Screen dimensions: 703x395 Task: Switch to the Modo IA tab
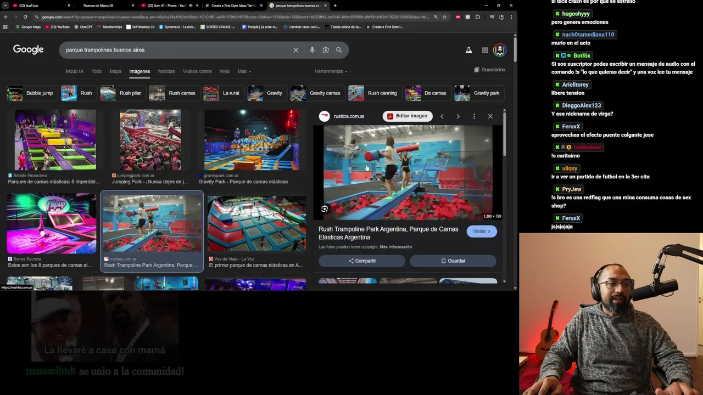point(74,71)
